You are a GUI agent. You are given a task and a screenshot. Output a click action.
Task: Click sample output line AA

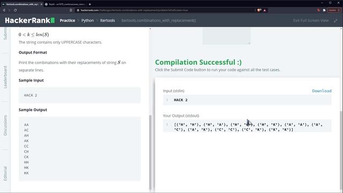click(x=26, y=125)
